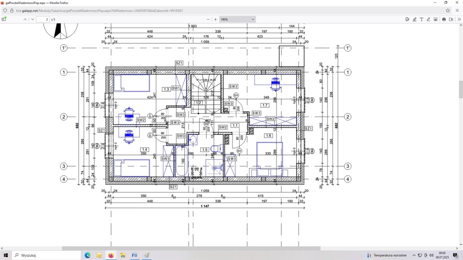Select the draw tool
Image resolution: width=463 pixels, height=260 pixels.
tap(429, 19)
